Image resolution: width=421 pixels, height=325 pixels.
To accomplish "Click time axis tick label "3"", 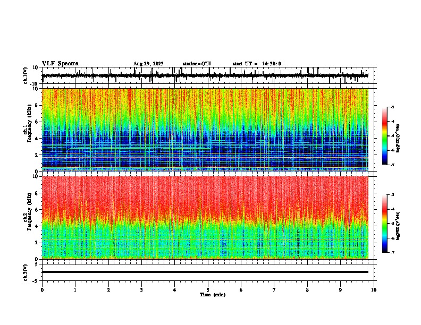I will (x=141, y=290).
